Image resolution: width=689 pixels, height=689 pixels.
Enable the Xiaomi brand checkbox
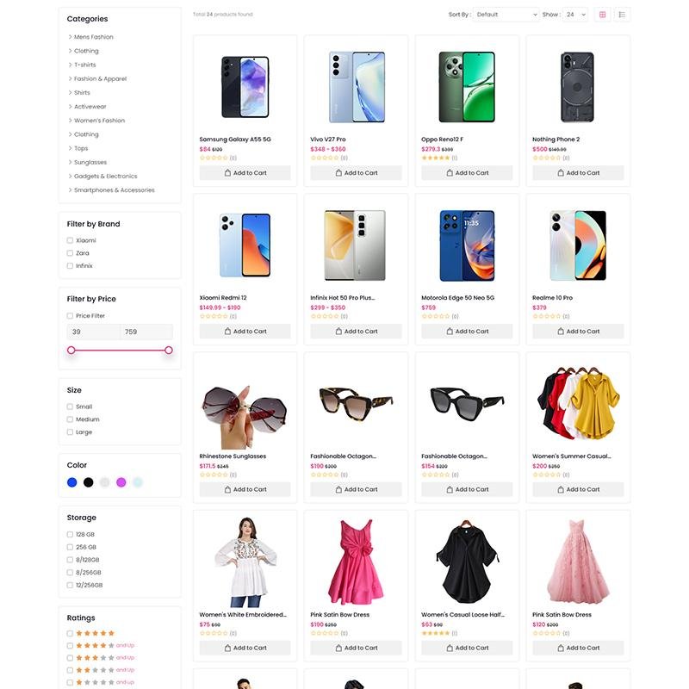click(x=70, y=240)
